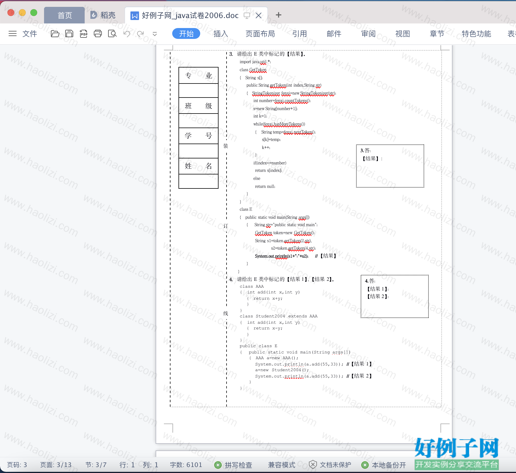
Task: Undo the last action
Action: click(127, 34)
